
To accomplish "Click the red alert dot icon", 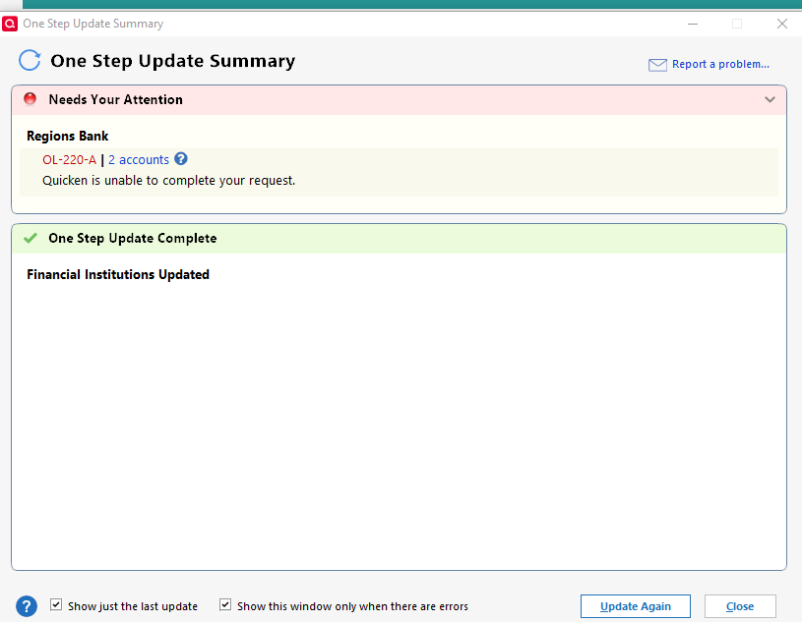I will click(x=31, y=98).
